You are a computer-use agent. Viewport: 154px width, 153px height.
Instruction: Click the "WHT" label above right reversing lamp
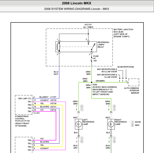[108, 117]
